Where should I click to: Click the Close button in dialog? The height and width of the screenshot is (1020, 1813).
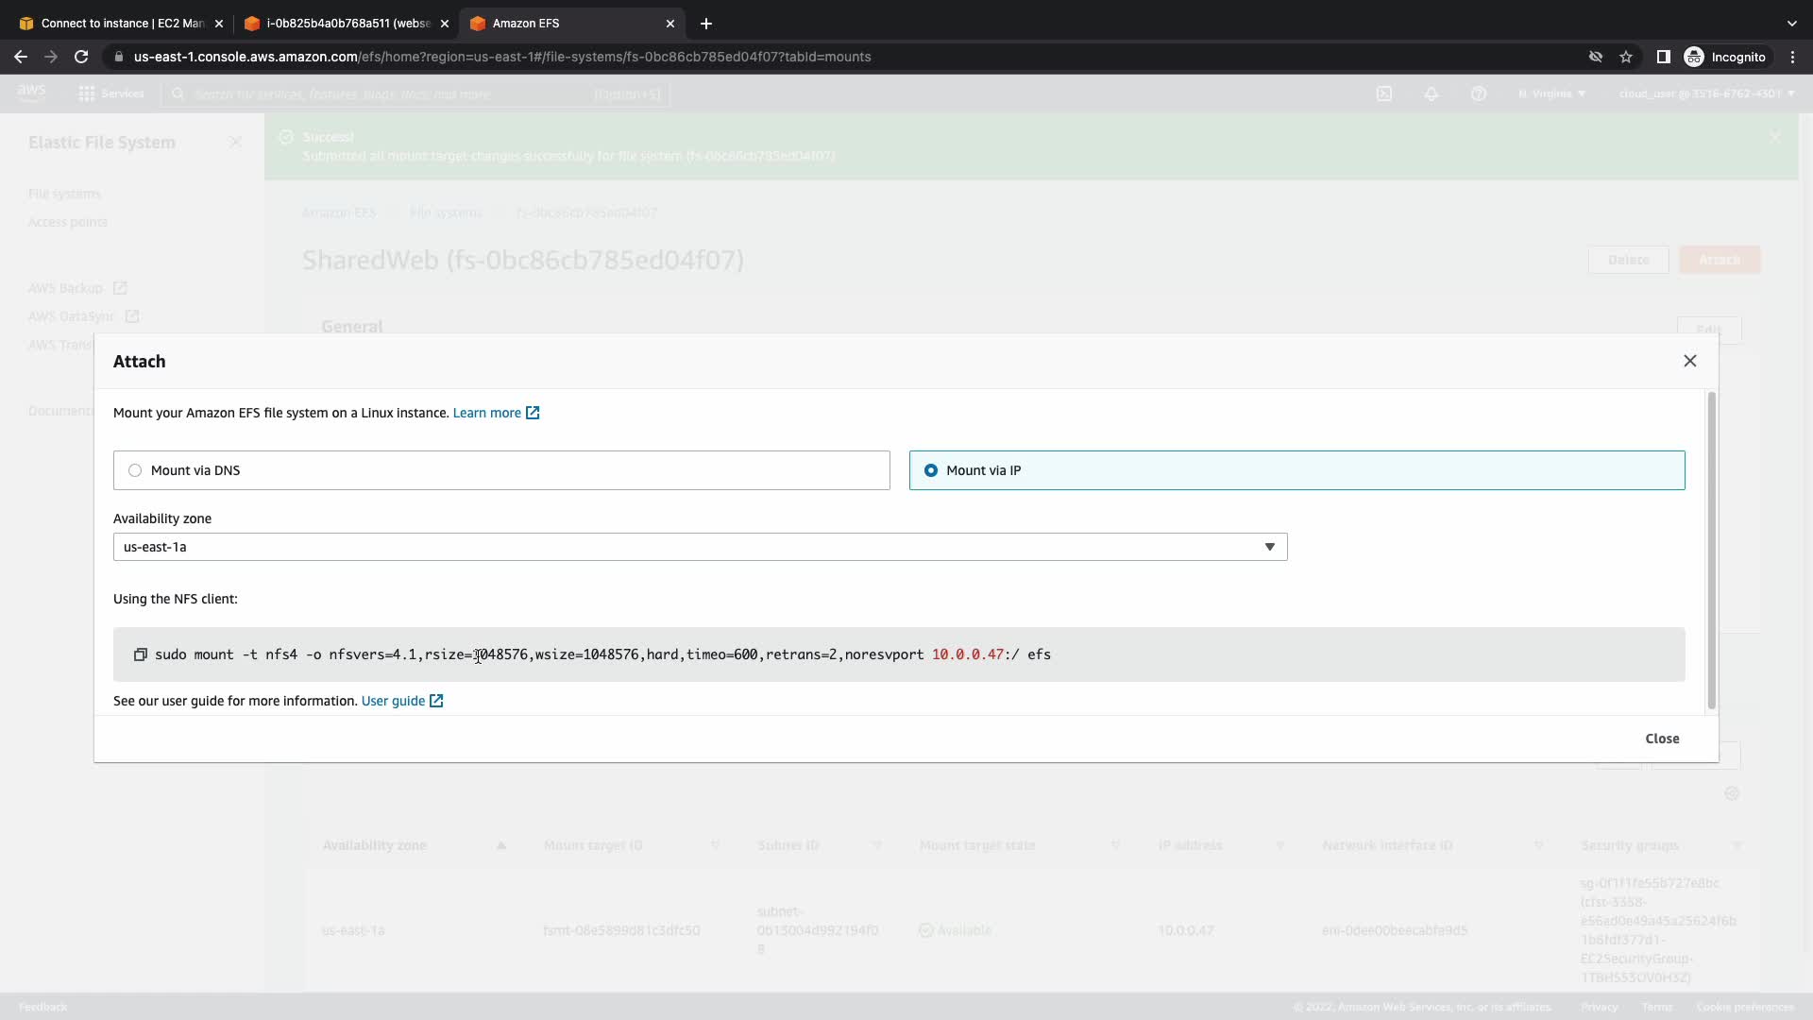click(x=1661, y=739)
